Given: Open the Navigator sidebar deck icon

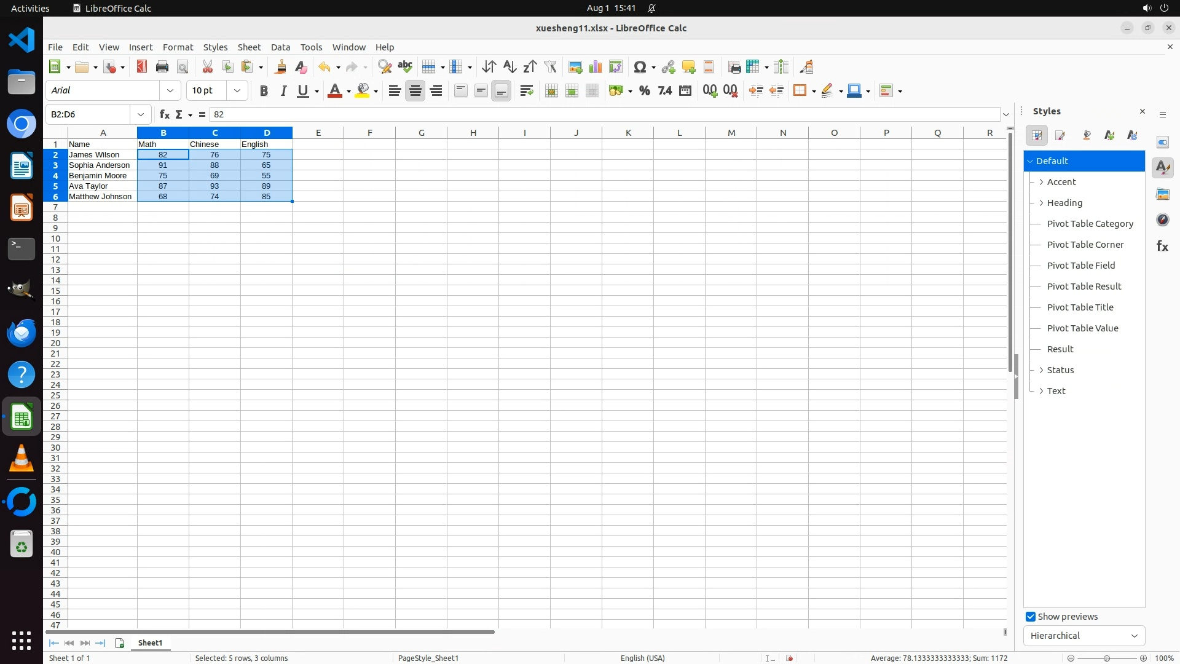Looking at the screenshot, I should pos(1162,220).
